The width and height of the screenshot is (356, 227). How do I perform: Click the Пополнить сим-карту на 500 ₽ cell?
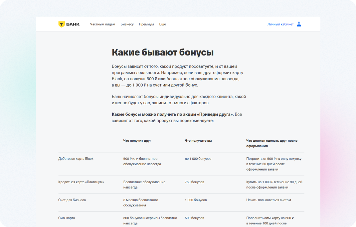pos(270,220)
